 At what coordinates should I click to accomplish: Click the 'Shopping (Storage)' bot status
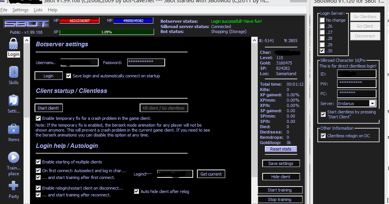(x=228, y=31)
